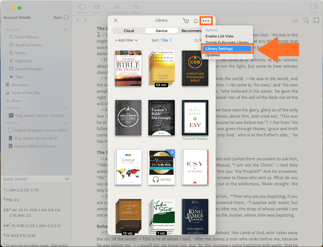This screenshot has height=247, width=323.
Task: Switch to the Device tab
Action: 162,31
